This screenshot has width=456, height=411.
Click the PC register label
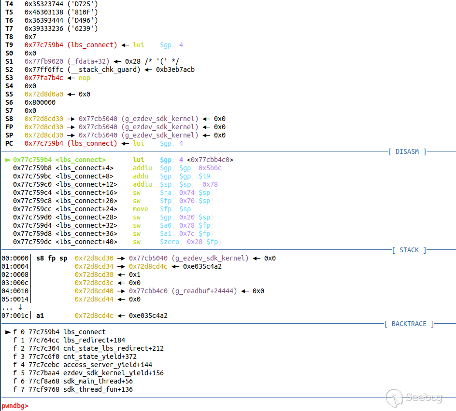tap(9, 143)
